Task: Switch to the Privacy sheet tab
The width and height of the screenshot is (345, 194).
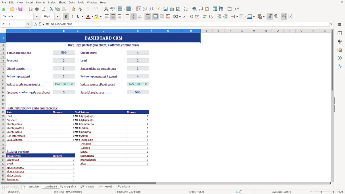Action: click(126, 187)
